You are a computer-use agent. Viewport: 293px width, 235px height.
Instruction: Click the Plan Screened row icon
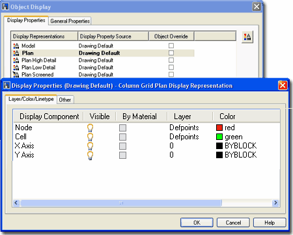[16, 74]
